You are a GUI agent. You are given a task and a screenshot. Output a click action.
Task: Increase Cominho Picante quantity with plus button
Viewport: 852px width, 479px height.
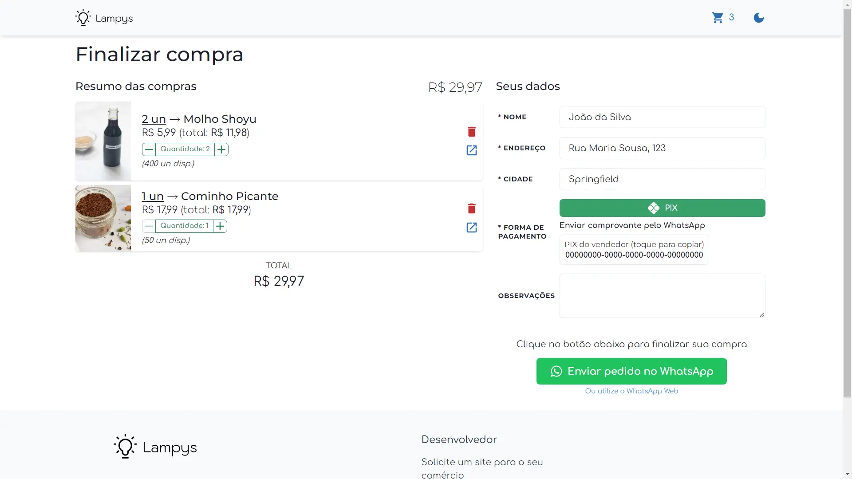coord(220,226)
